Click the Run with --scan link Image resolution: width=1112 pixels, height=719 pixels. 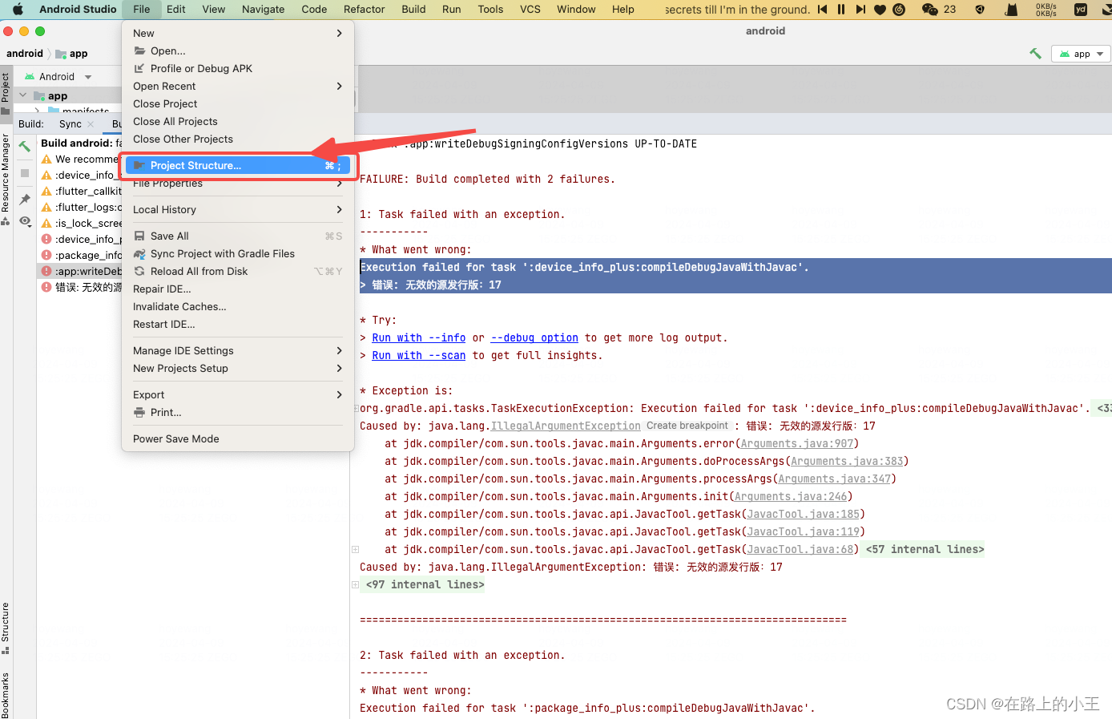pyautogui.click(x=418, y=355)
